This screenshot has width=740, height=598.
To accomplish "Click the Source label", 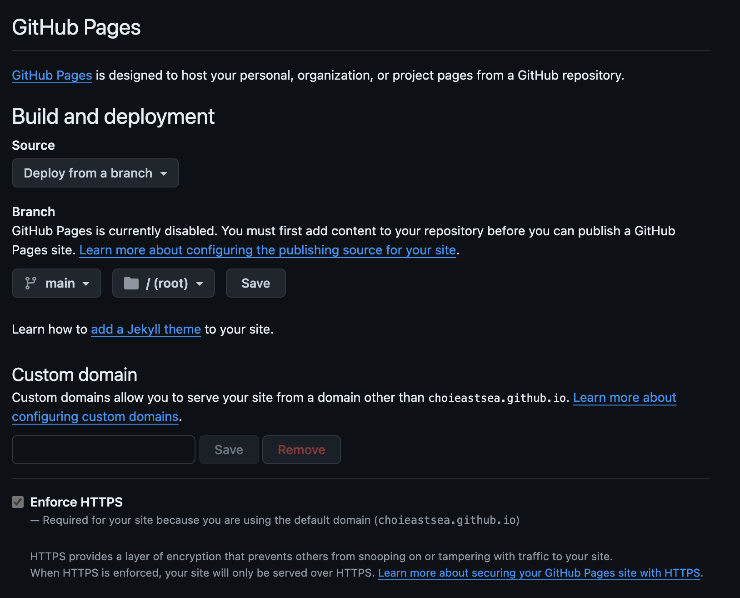I will coord(33,145).
